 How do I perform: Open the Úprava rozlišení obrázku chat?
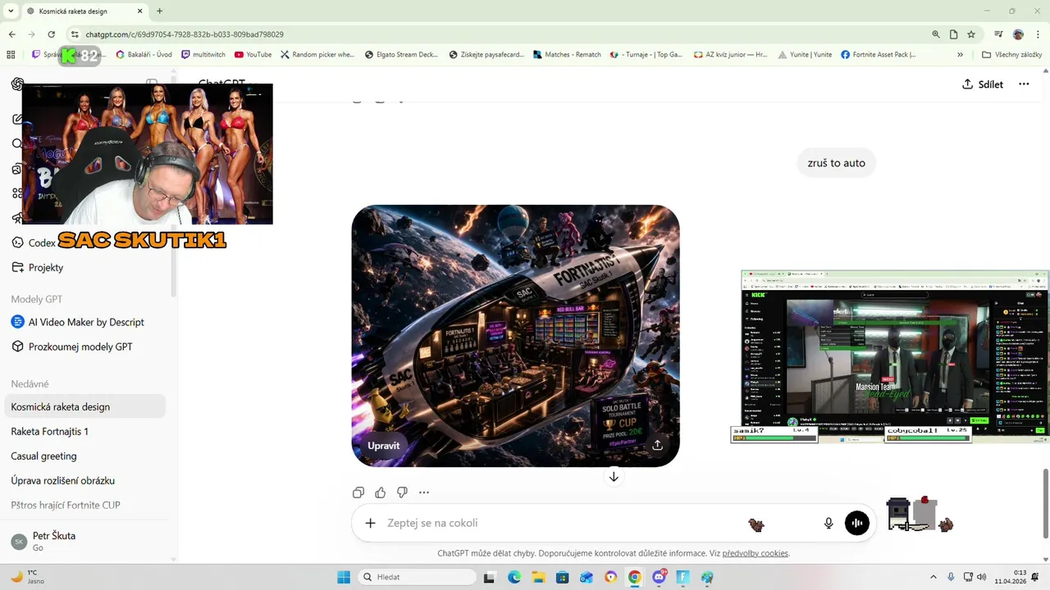click(x=84, y=480)
